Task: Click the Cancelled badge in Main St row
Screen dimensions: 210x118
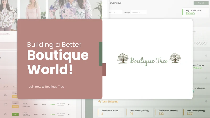Action: tap(15, 106)
